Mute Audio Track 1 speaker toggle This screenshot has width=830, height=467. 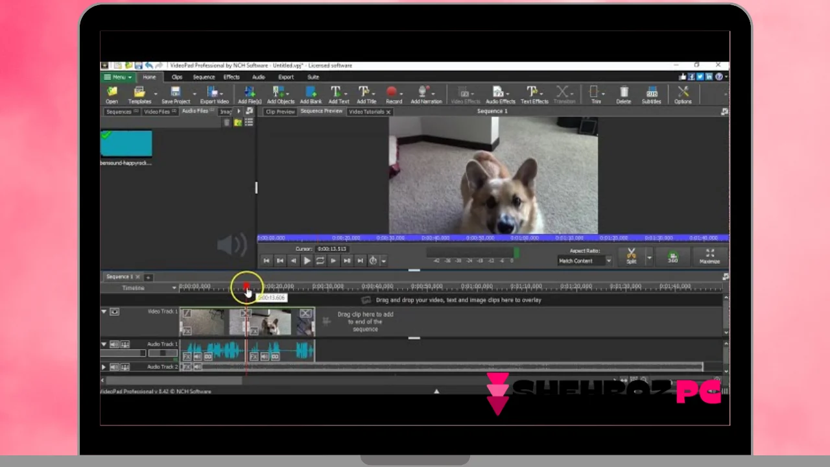click(114, 344)
